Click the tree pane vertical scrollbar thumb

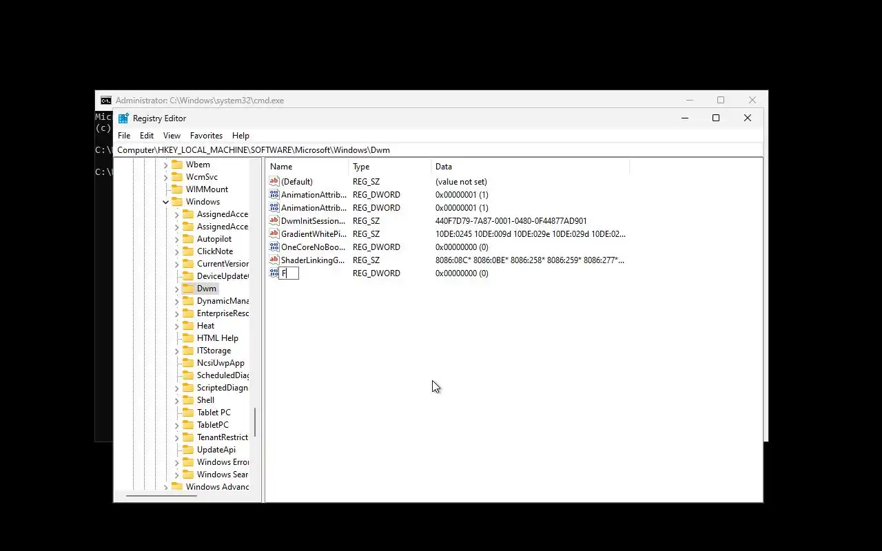(x=255, y=422)
